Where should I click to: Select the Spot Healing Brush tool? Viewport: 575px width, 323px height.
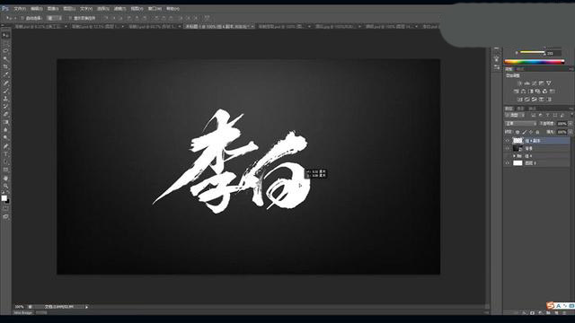click(5, 83)
